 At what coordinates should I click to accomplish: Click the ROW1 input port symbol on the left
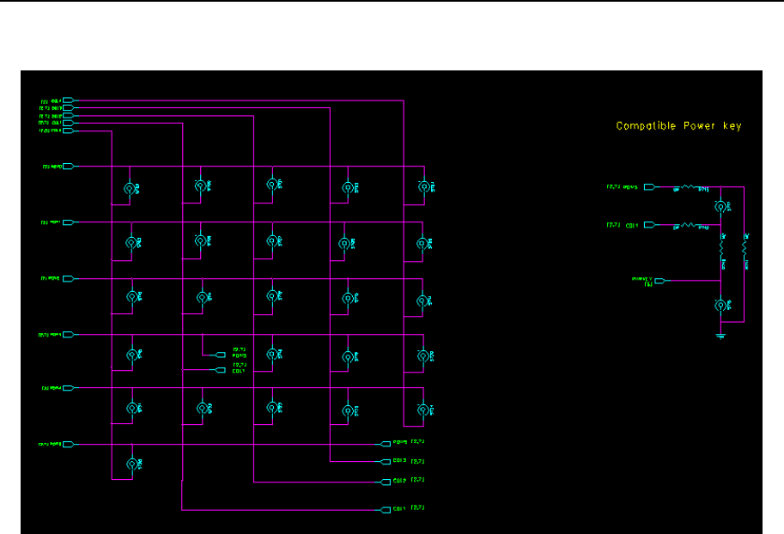pos(68,222)
